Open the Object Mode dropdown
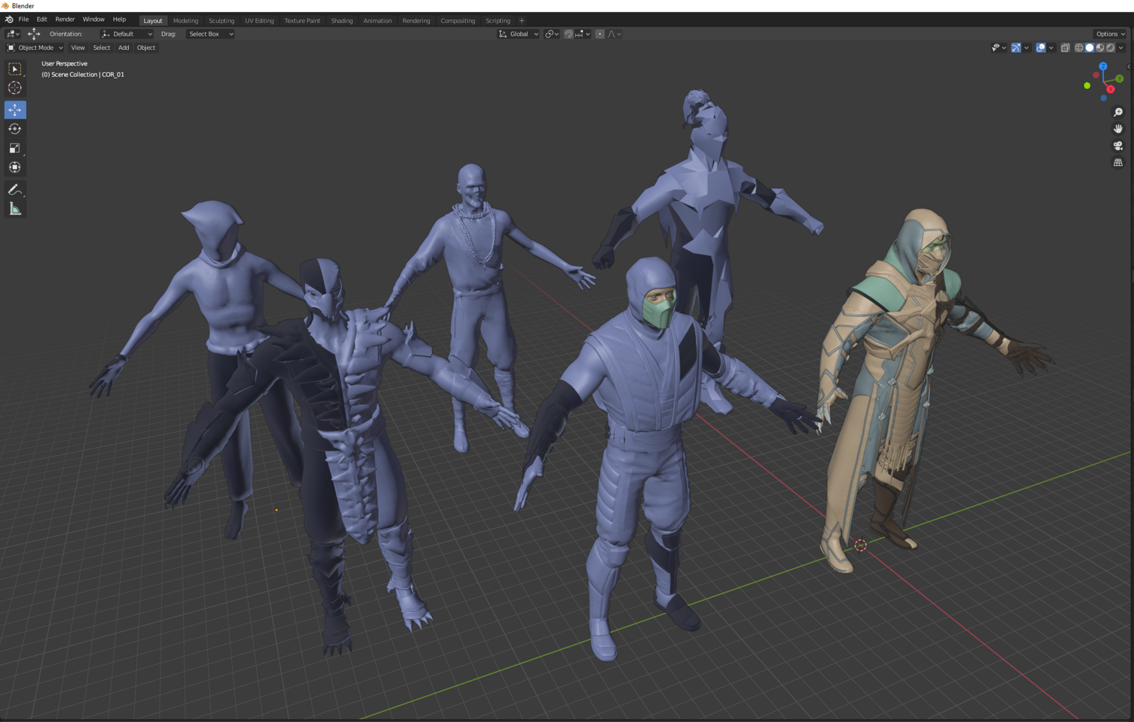This screenshot has height=722, width=1134. [34, 47]
